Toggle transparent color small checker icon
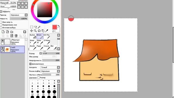The height and width of the screenshot is (98, 174). coord(53,31)
